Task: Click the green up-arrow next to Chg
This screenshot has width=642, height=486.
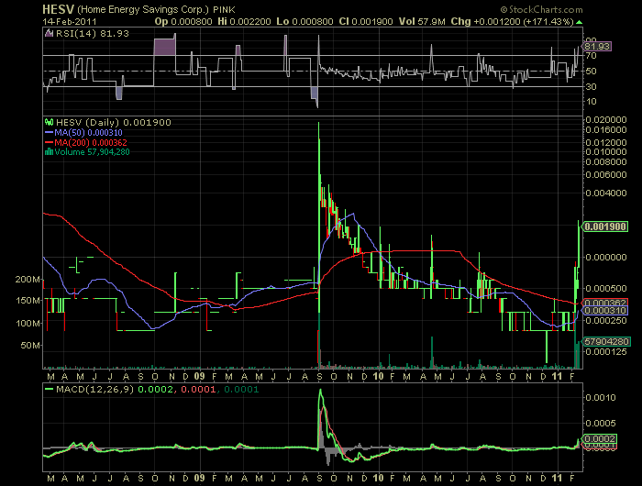Action: click(579, 22)
